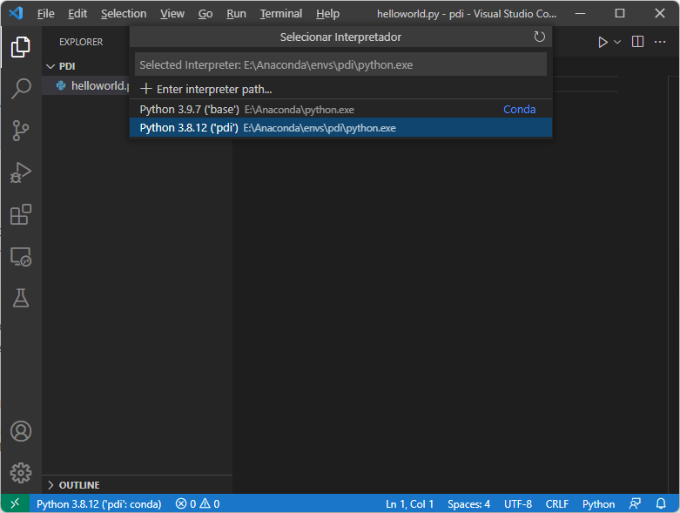Run the Python file with the play button

click(x=603, y=42)
